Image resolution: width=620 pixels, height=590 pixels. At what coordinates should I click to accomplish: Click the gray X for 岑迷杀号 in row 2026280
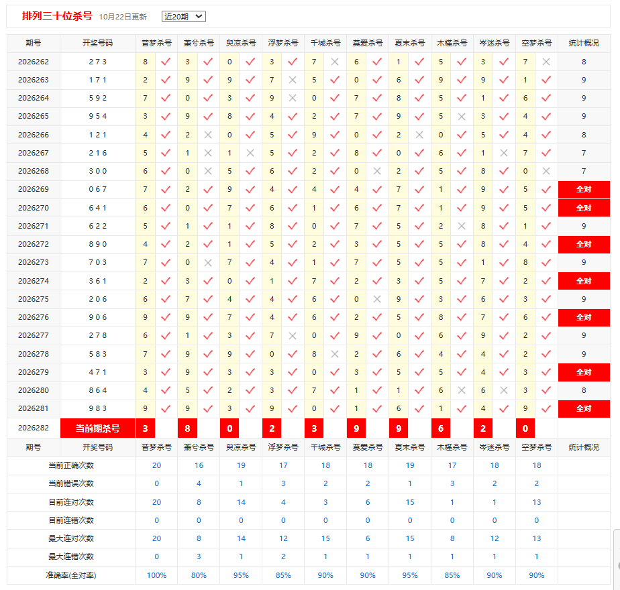pyautogui.click(x=504, y=390)
